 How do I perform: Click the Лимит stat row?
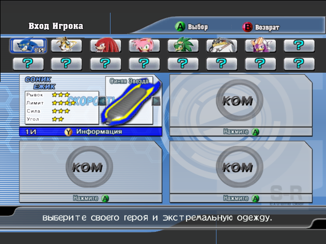[x=51, y=103]
